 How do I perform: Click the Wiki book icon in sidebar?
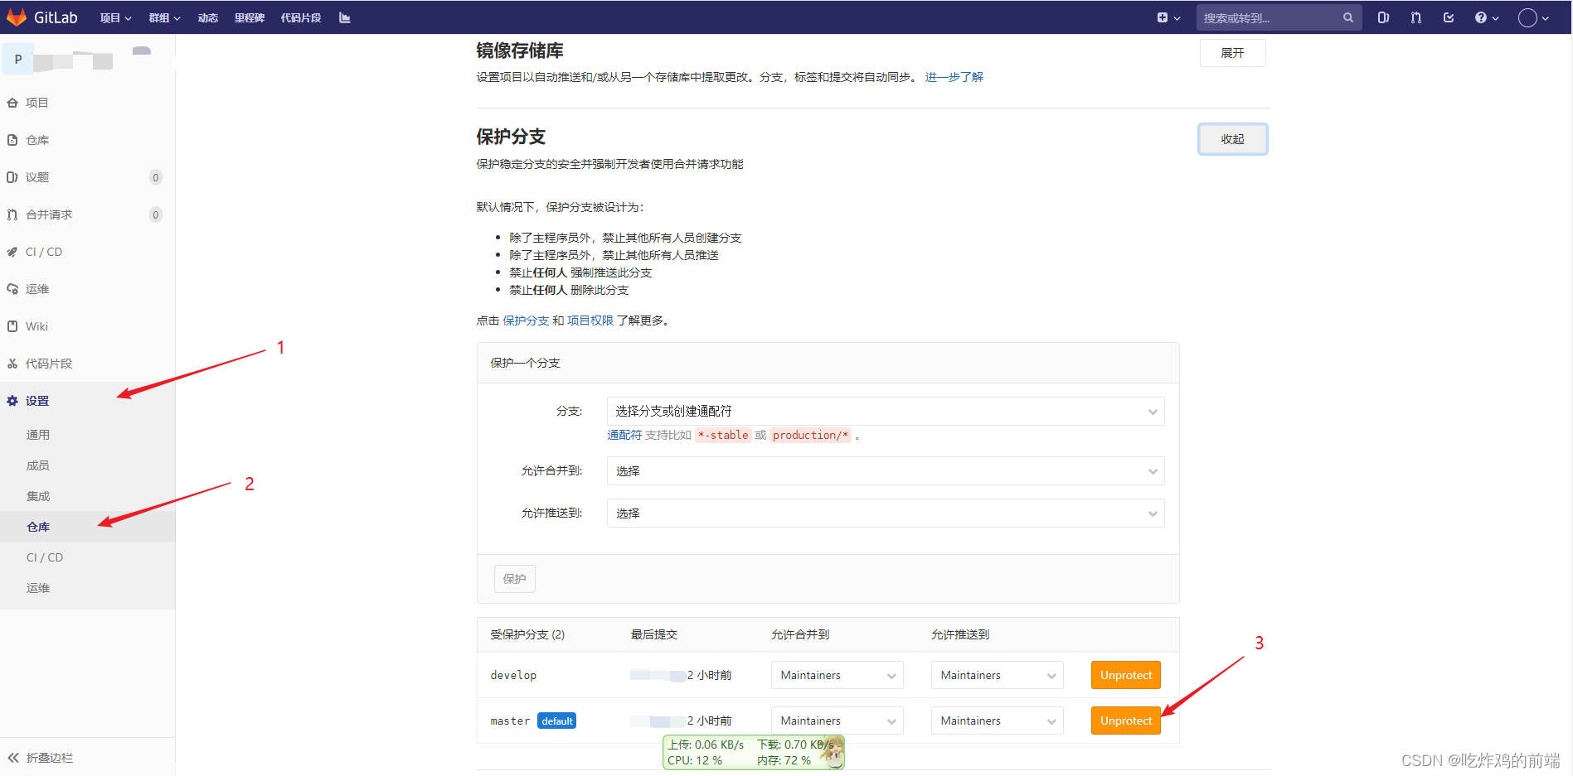(x=12, y=326)
